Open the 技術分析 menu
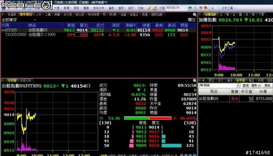 coord(99,8)
